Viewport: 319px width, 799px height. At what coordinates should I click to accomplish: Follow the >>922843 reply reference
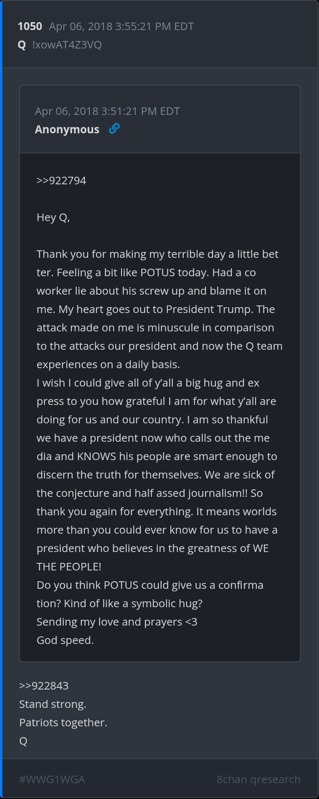44,686
